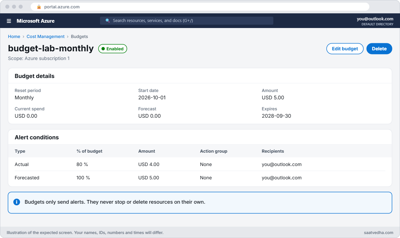This screenshot has height=238, width=400.
Task: Click the browser window close dot
Action: click(x=7, y=7)
